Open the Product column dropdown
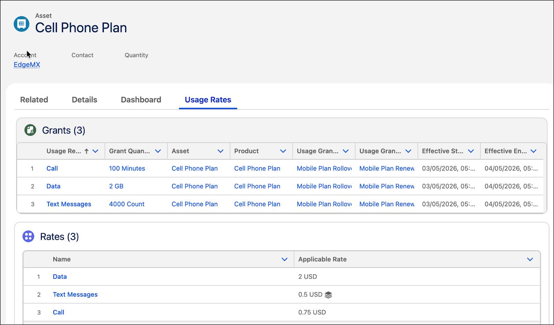This screenshot has height=325, width=554. click(x=283, y=151)
